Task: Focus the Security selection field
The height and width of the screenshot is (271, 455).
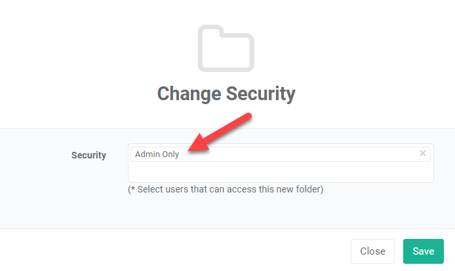Action: tap(281, 163)
